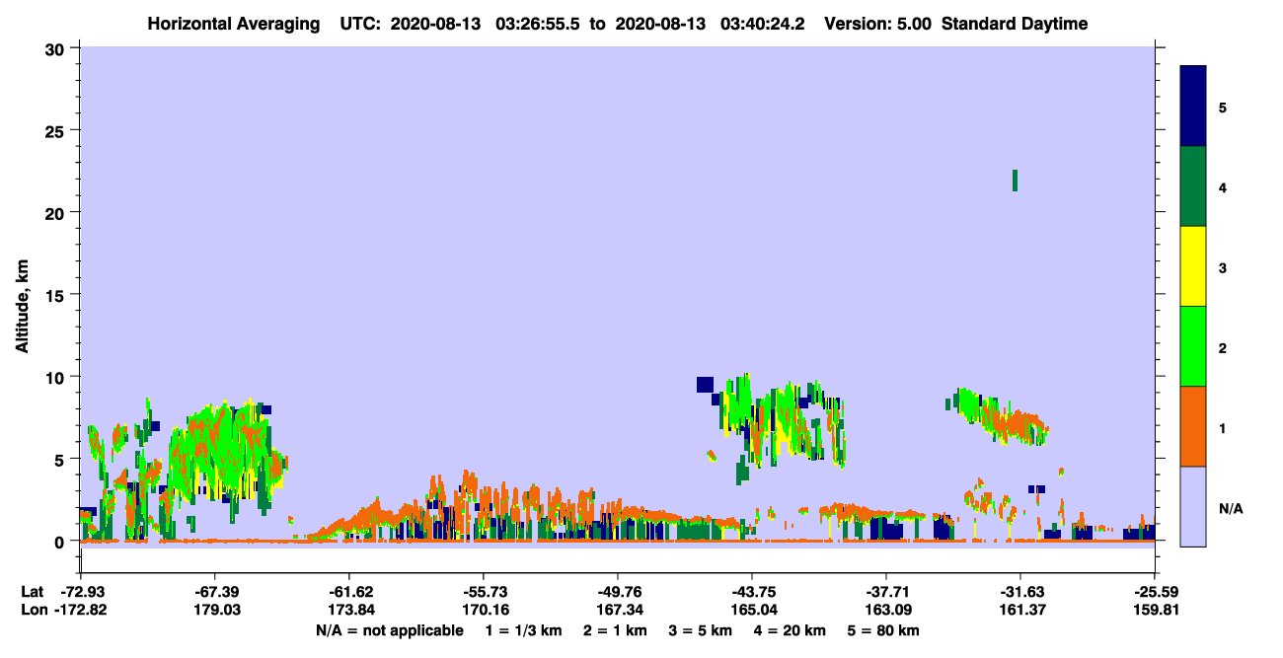
Task: Click the '2 = 1 km' legend entry
Action: click(616, 630)
